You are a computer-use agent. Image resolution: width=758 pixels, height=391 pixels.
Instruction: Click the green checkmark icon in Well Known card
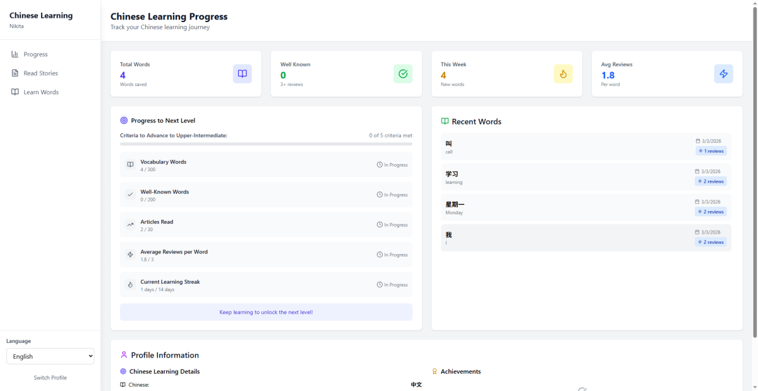coord(402,74)
